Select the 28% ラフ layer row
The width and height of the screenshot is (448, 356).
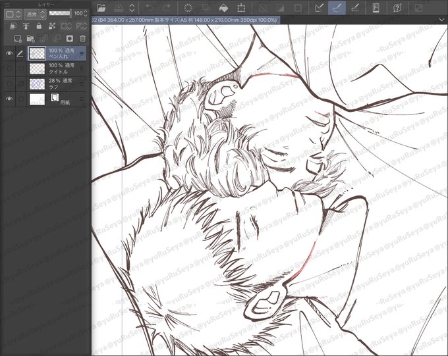56,84
